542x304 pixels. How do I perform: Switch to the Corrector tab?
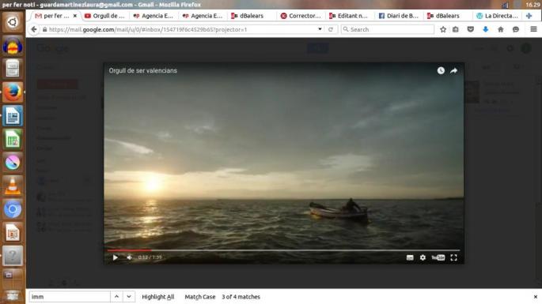[x=301, y=16]
